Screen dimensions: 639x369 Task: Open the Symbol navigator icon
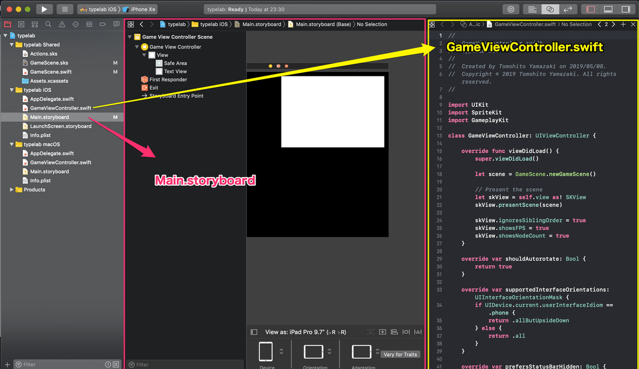(x=35, y=24)
